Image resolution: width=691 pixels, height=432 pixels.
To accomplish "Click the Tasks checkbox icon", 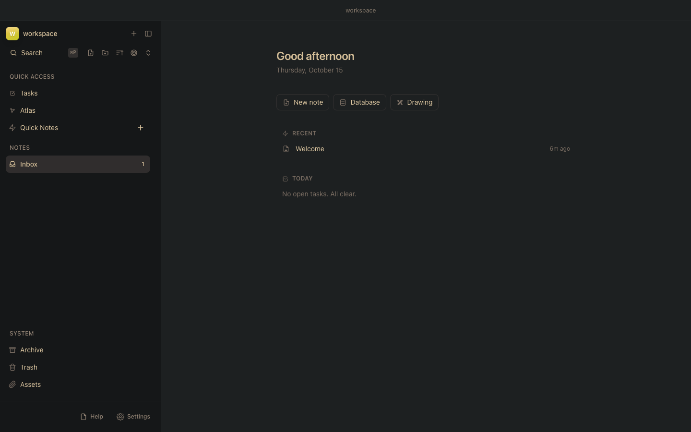I will pyautogui.click(x=12, y=93).
